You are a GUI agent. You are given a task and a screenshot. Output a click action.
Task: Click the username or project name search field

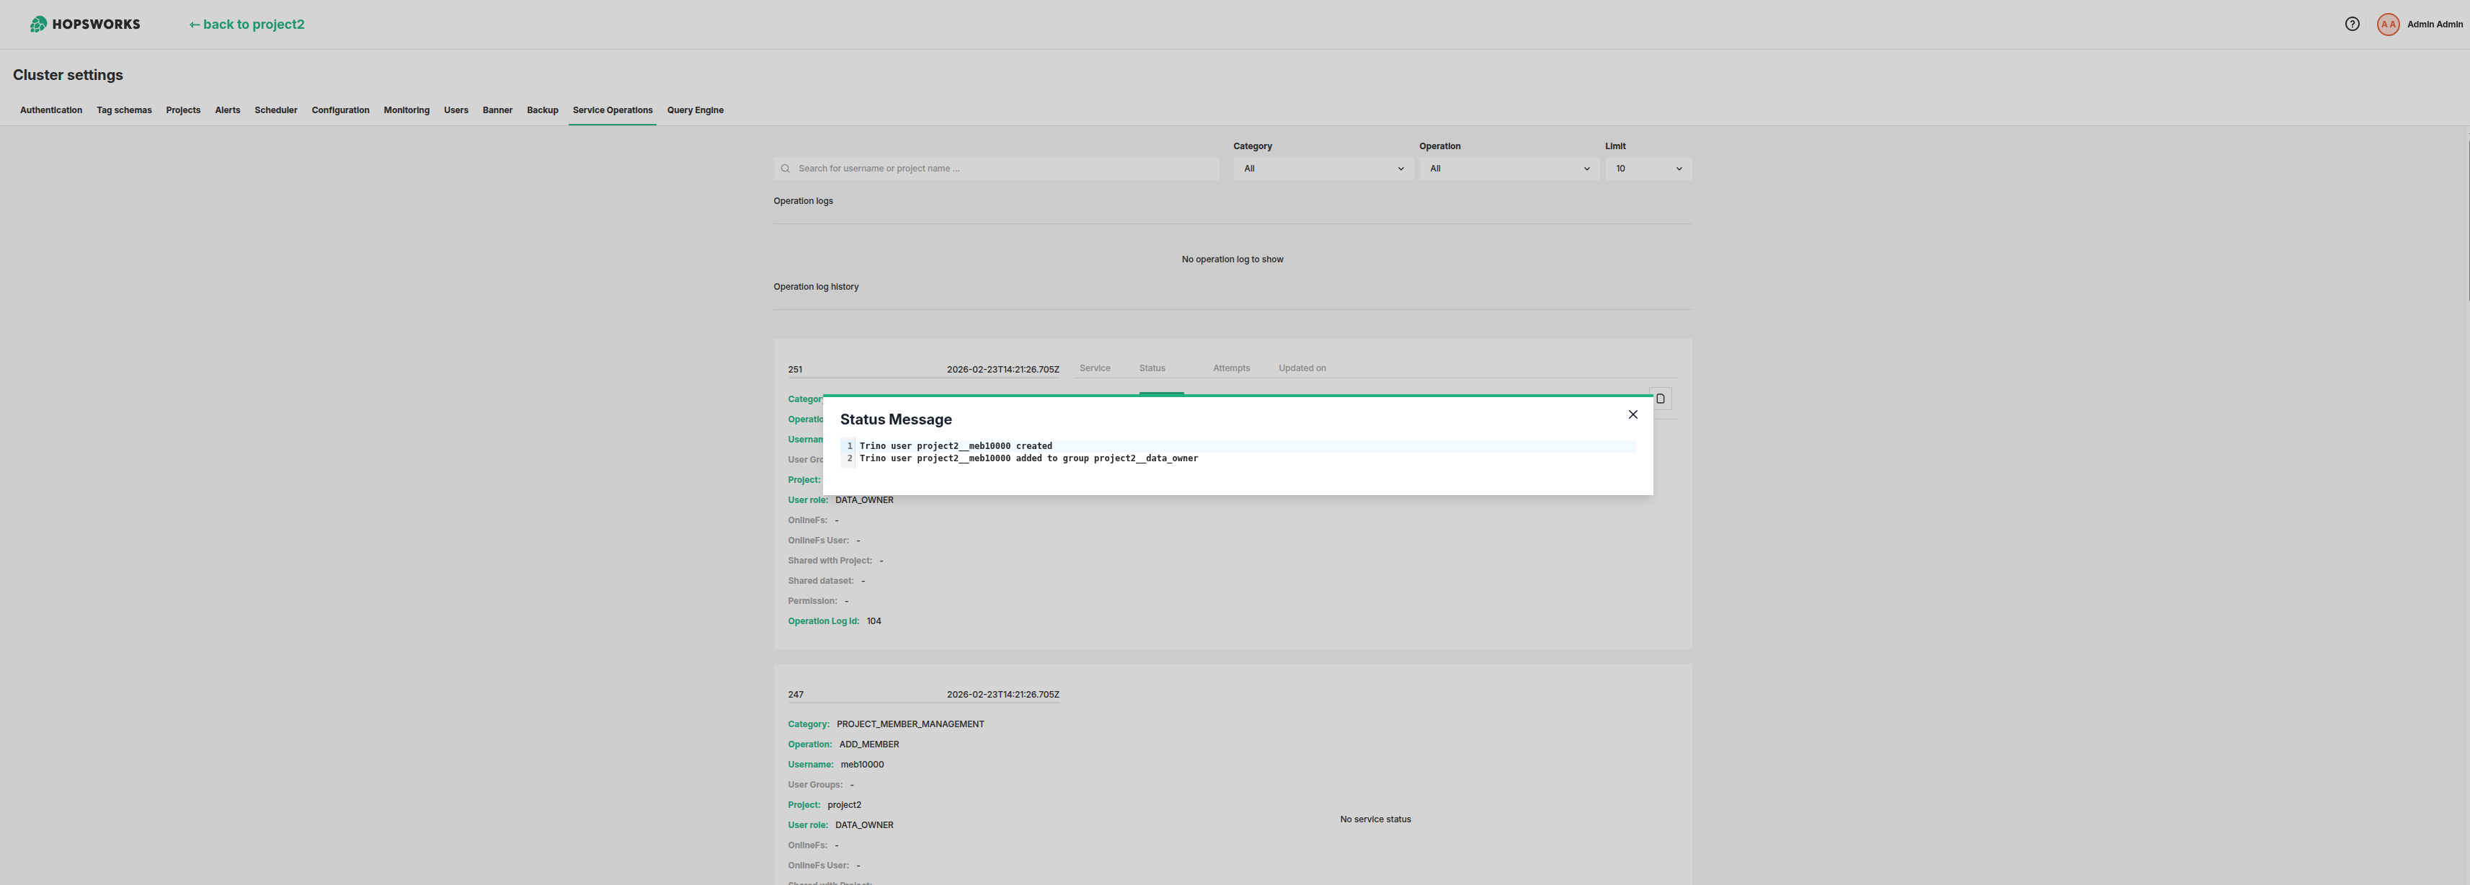pos(998,168)
